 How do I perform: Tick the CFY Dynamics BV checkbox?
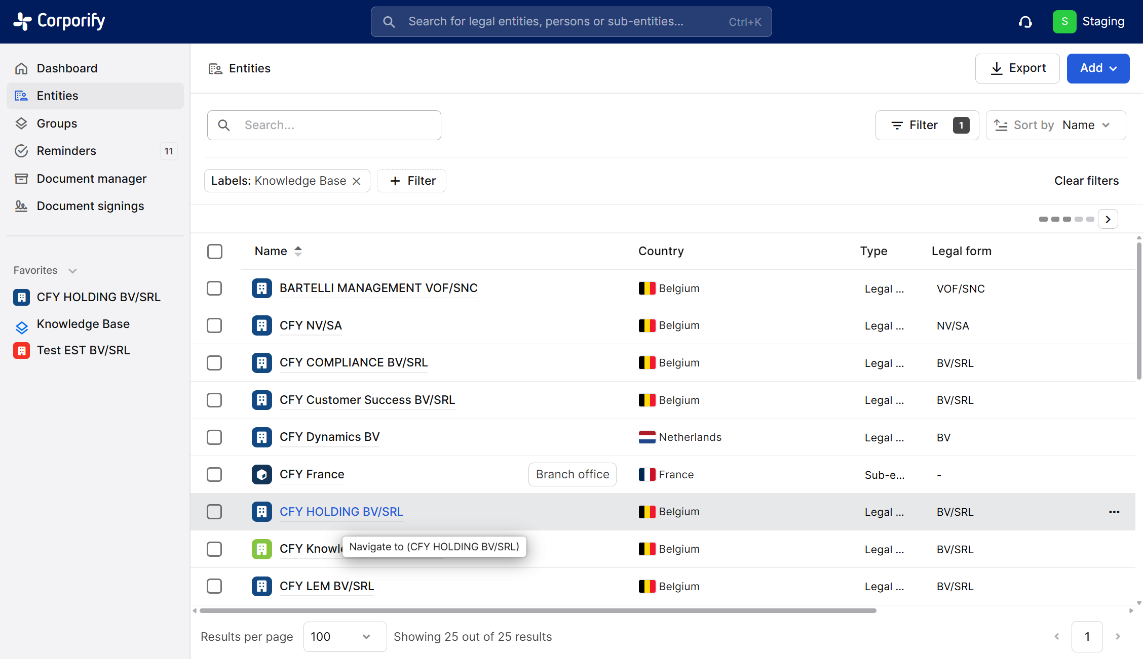(214, 437)
